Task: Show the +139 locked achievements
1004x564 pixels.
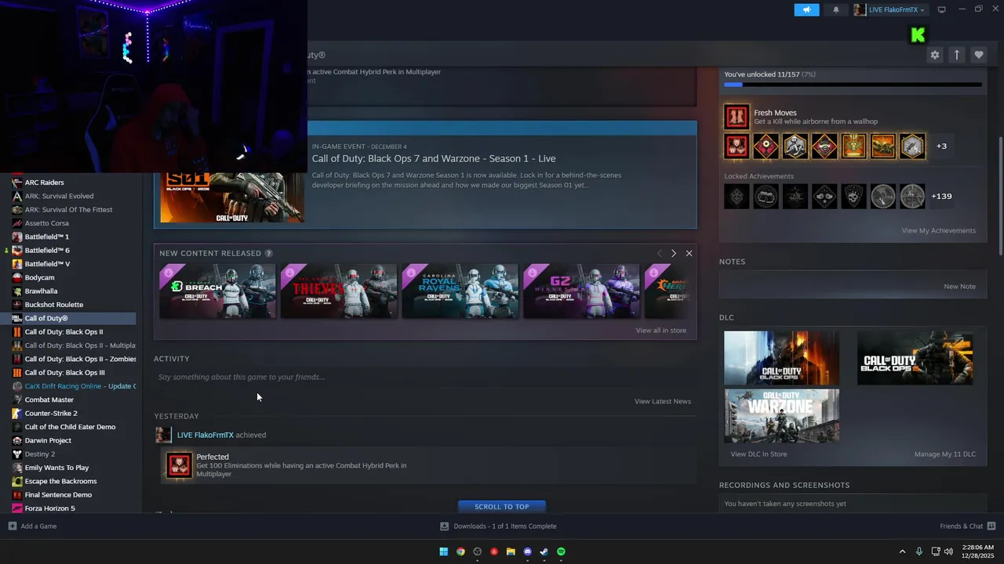Action: coord(941,196)
